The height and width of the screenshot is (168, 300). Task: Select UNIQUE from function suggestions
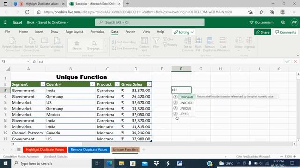[184, 108]
